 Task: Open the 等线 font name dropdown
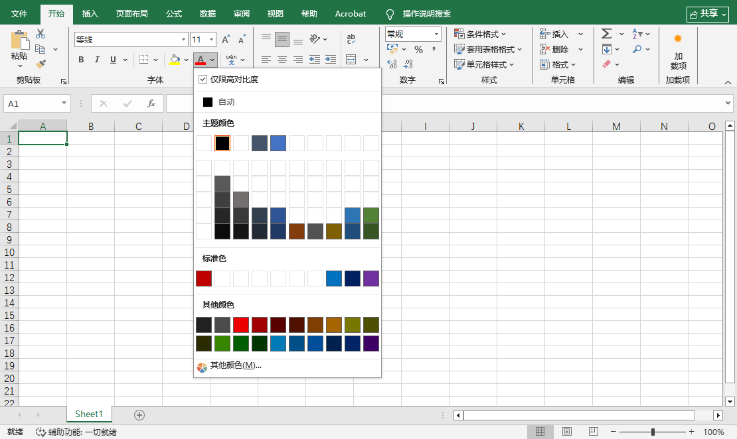[183, 40]
